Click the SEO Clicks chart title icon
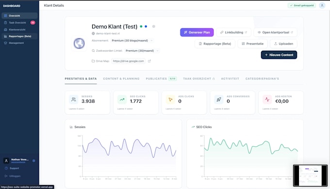The height and width of the screenshot is (189, 330). coord(193,127)
